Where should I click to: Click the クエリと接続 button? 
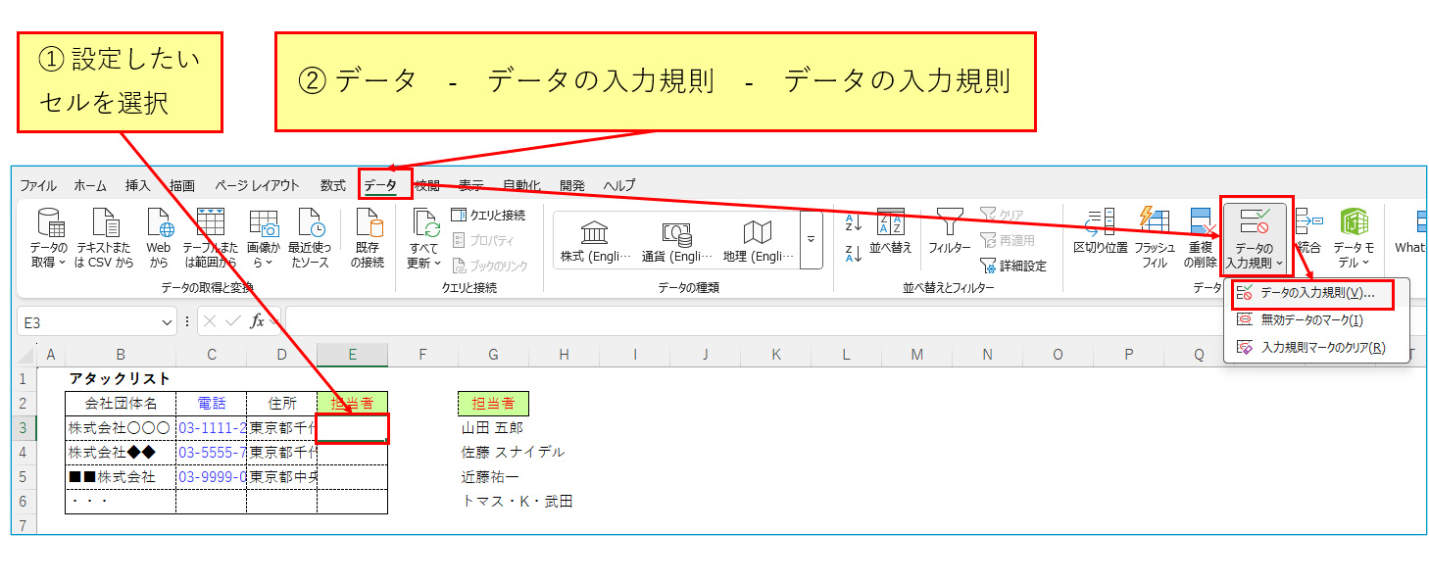[x=488, y=215]
